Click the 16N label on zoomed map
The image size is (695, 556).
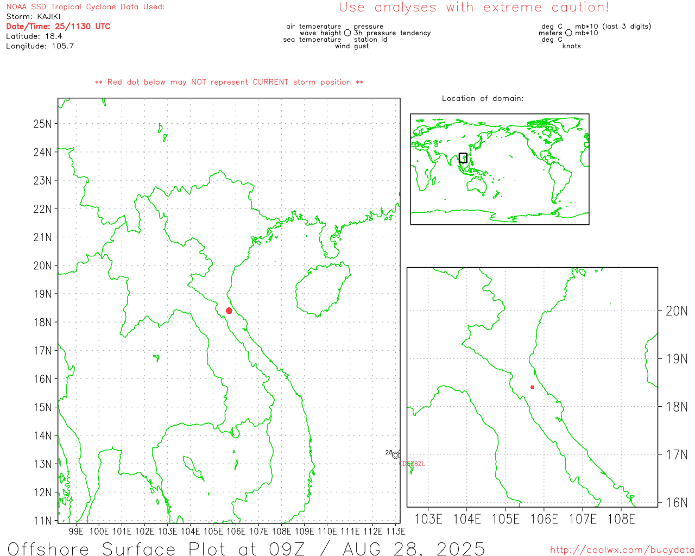tap(677, 503)
